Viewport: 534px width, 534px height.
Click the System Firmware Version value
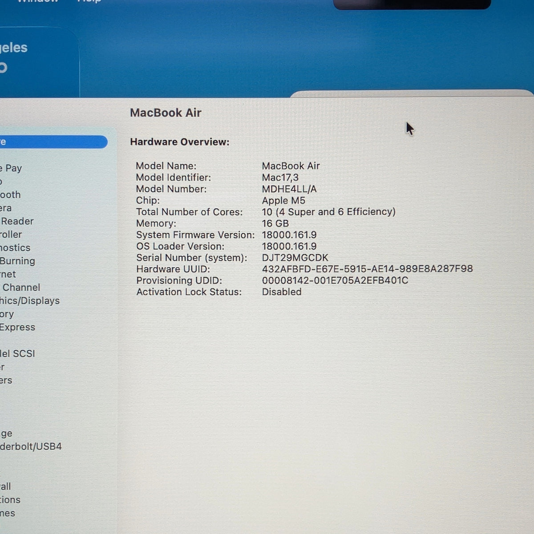click(x=289, y=235)
